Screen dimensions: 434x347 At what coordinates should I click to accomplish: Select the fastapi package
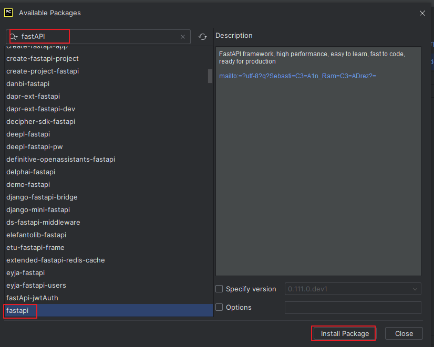click(109, 310)
